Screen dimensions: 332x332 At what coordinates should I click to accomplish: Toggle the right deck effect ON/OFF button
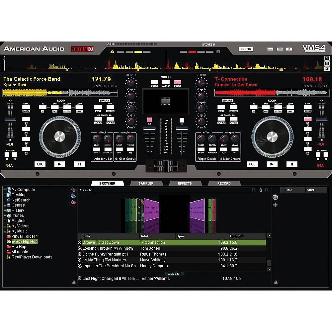(201, 149)
